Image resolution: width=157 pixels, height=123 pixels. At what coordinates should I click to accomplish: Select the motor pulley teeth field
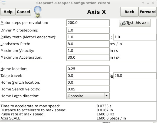(x=88, y=37)
